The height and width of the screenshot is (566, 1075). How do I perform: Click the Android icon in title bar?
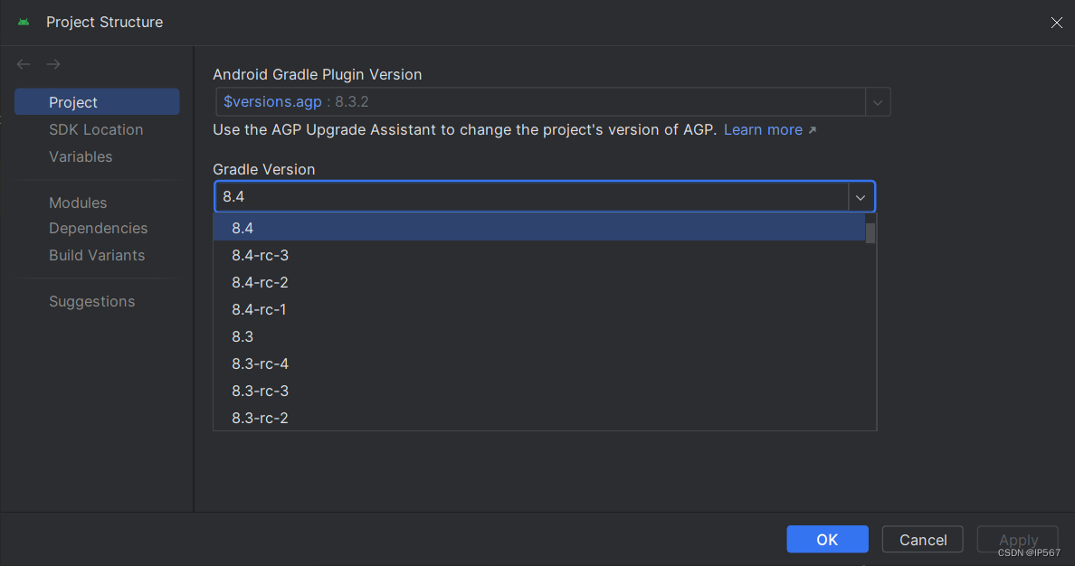(x=24, y=22)
